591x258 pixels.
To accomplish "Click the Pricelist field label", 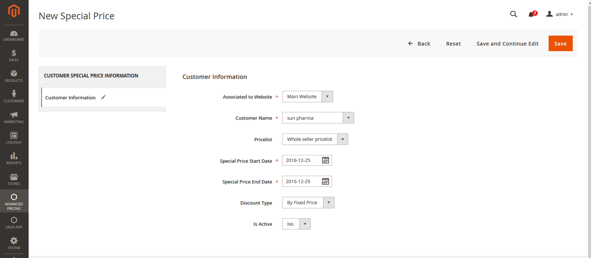I will pos(263,139).
